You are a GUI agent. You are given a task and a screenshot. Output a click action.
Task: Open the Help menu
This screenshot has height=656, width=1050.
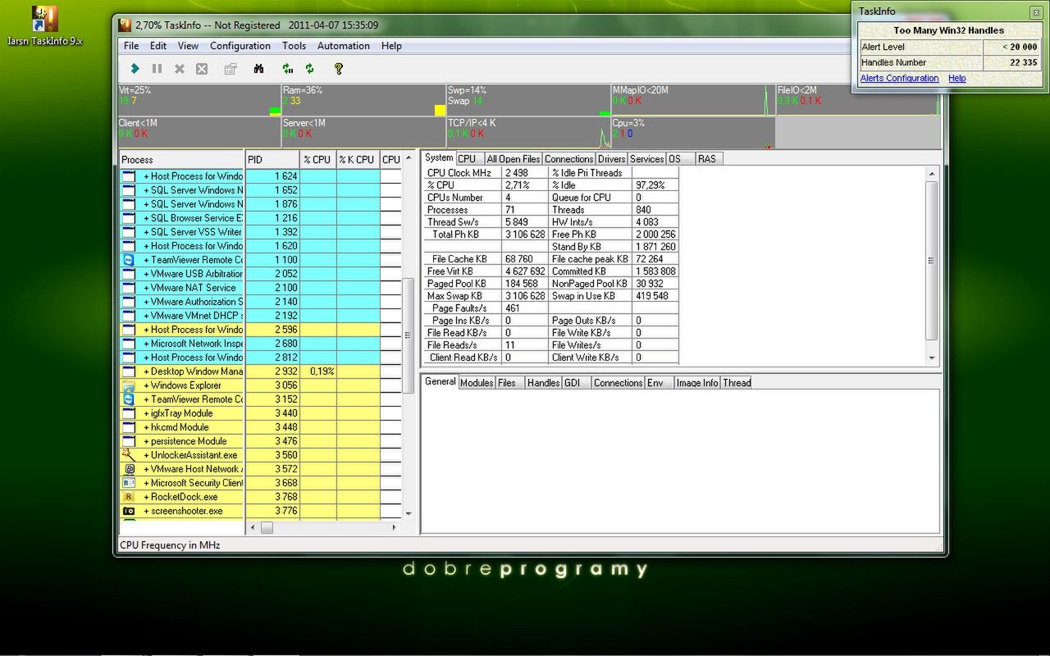pos(391,46)
